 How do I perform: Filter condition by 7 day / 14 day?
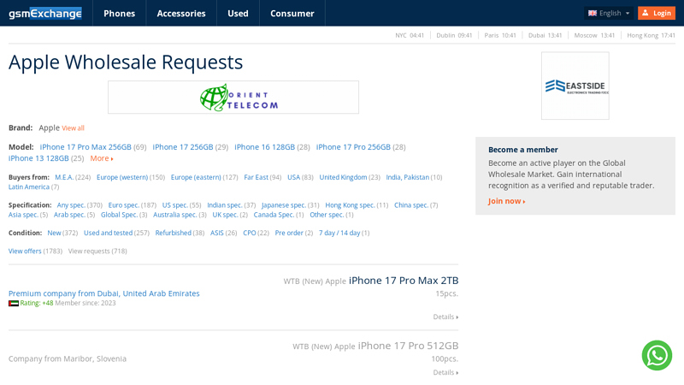click(339, 233)
